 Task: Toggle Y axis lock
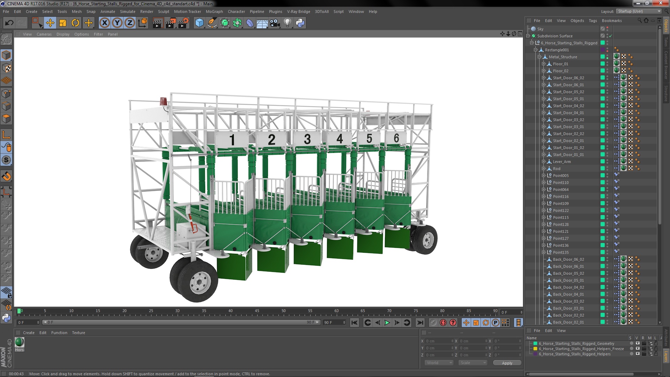[117, 23]
